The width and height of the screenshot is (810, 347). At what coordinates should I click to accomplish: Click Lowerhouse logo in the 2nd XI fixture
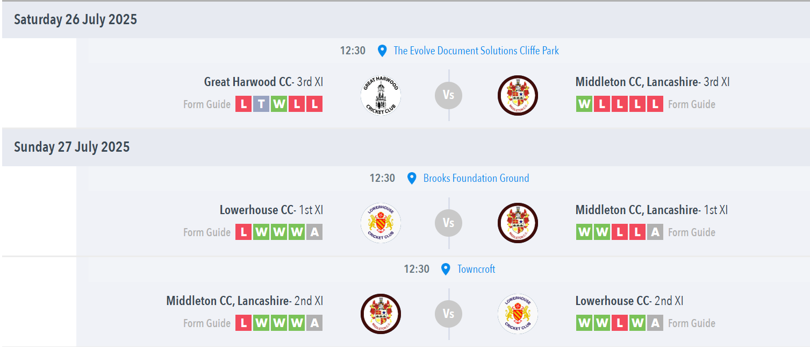pyautogui.click(x=518, y=314)
